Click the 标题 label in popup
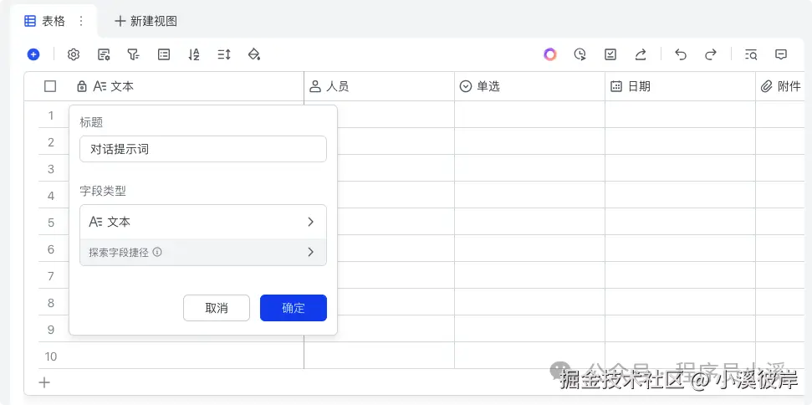The width and height of the screenshot is (812, 405). coord(91,122)
